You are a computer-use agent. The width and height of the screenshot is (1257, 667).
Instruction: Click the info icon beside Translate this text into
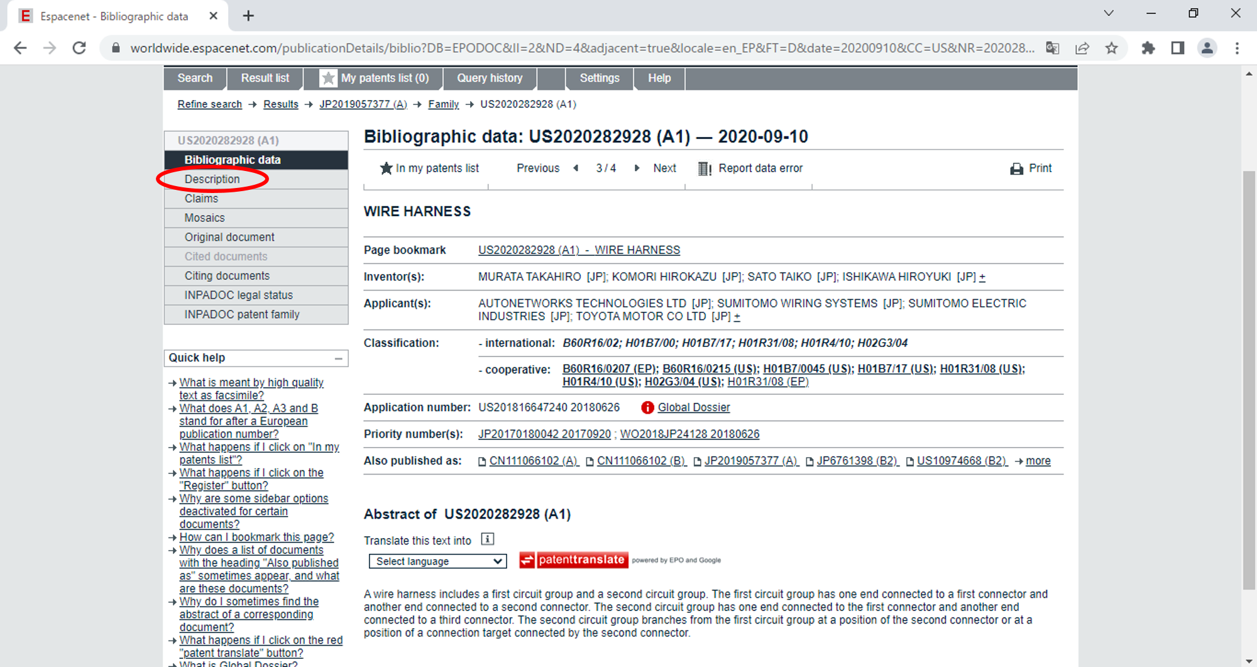(x=487, y=539)
